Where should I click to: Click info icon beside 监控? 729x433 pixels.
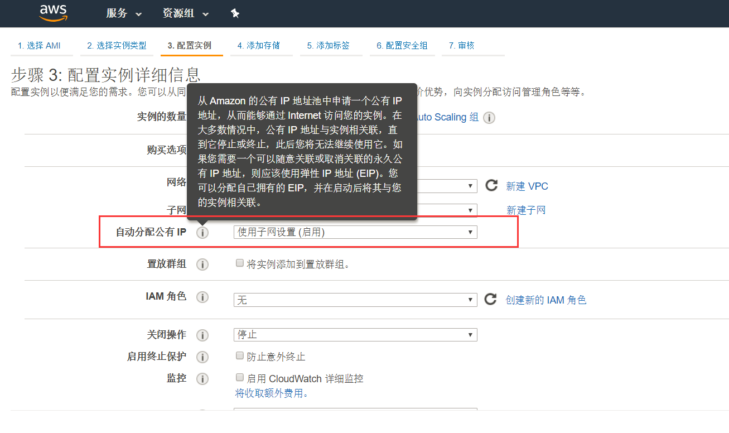pos(202,379)
